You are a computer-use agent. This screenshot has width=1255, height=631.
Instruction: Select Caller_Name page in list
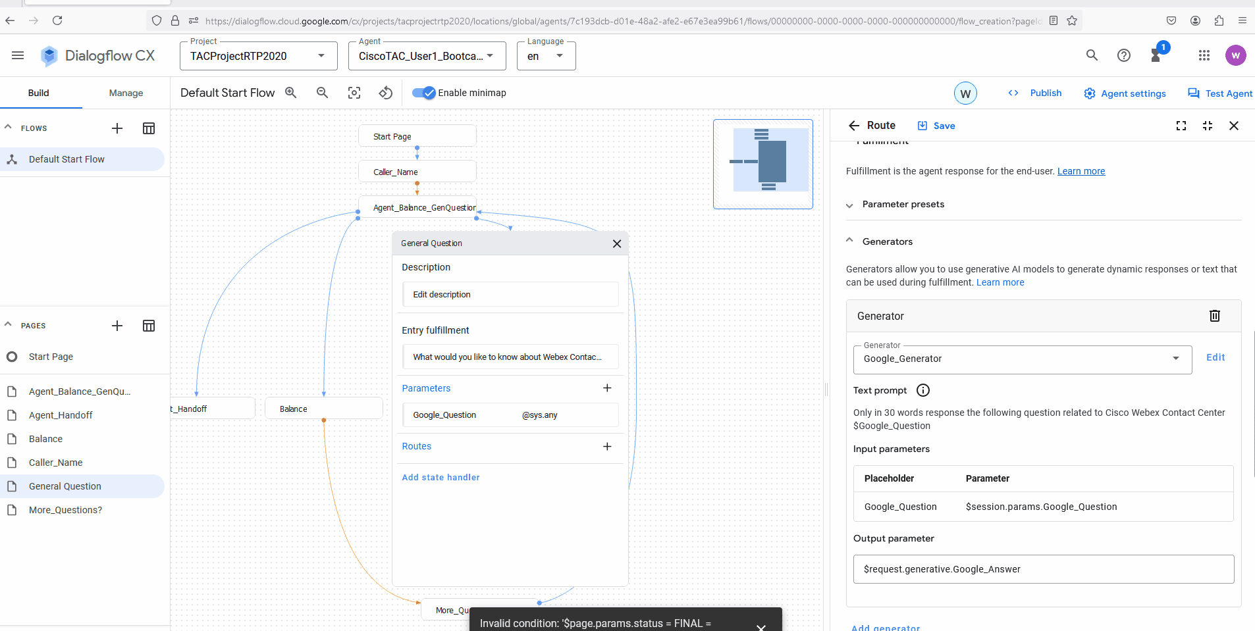82,463
